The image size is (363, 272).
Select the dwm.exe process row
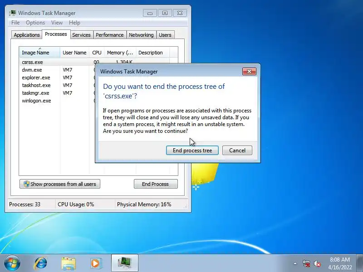coord(57,70)
